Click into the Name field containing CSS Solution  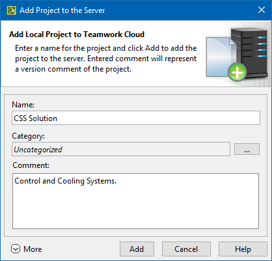[136, 118]
